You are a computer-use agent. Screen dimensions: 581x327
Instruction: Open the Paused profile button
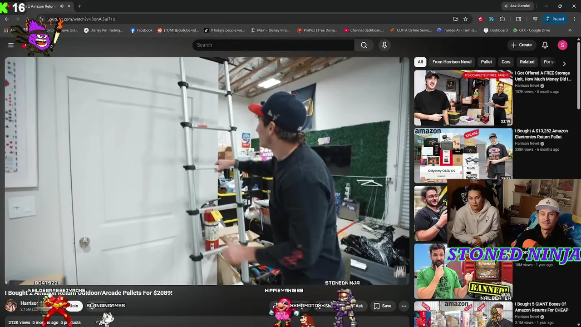[555, 19]
